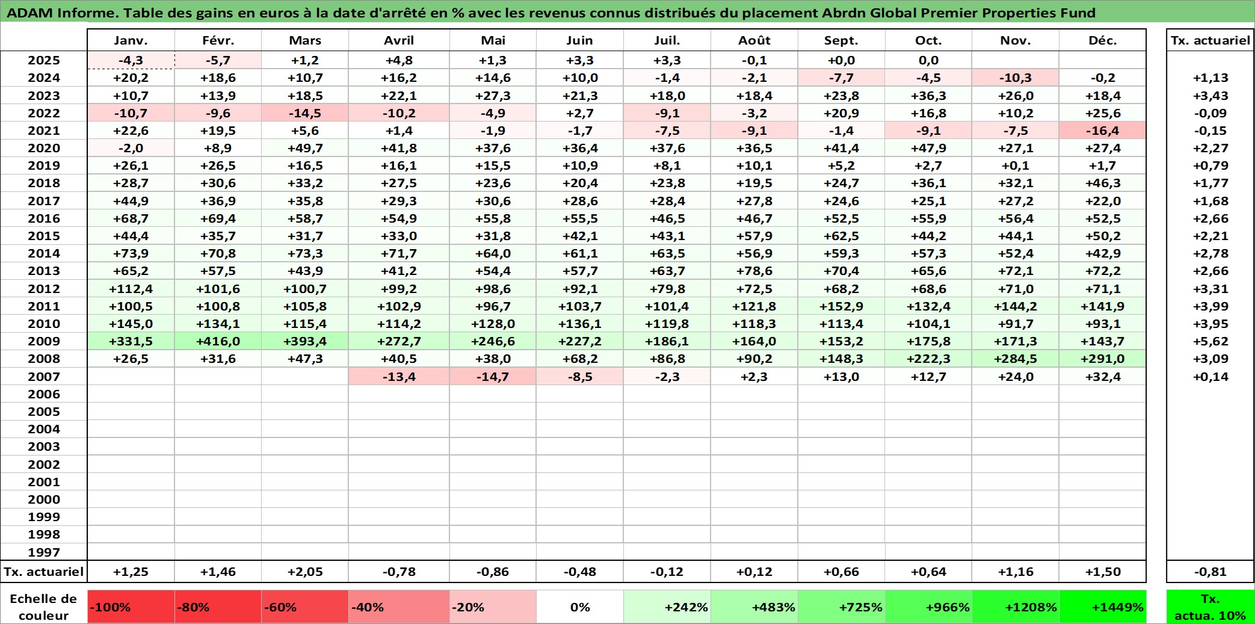The height and width of the screenshot is (624, 1255).
Task: Select the +242% light green scale cell
Action: [667, 607]
